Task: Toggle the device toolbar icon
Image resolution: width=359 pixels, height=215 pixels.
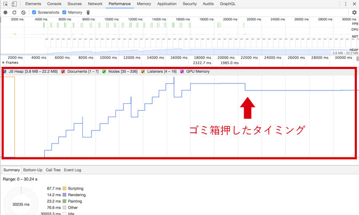Action: tap(14, 4)
